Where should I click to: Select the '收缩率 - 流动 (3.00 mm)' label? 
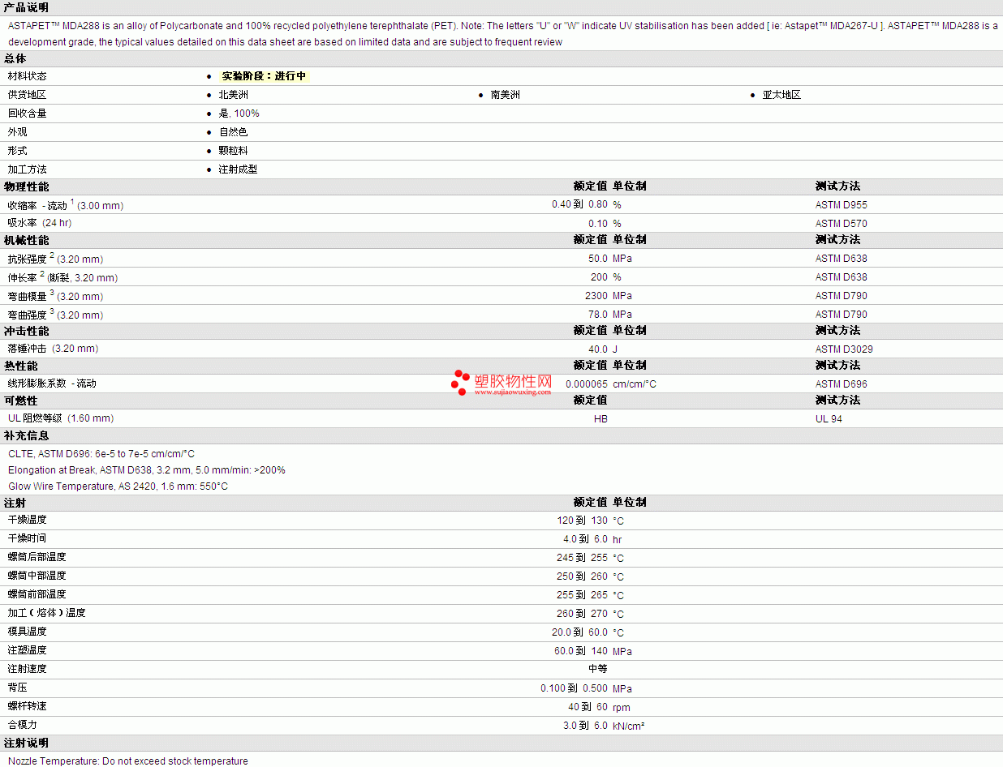click(x=66, y=205)
